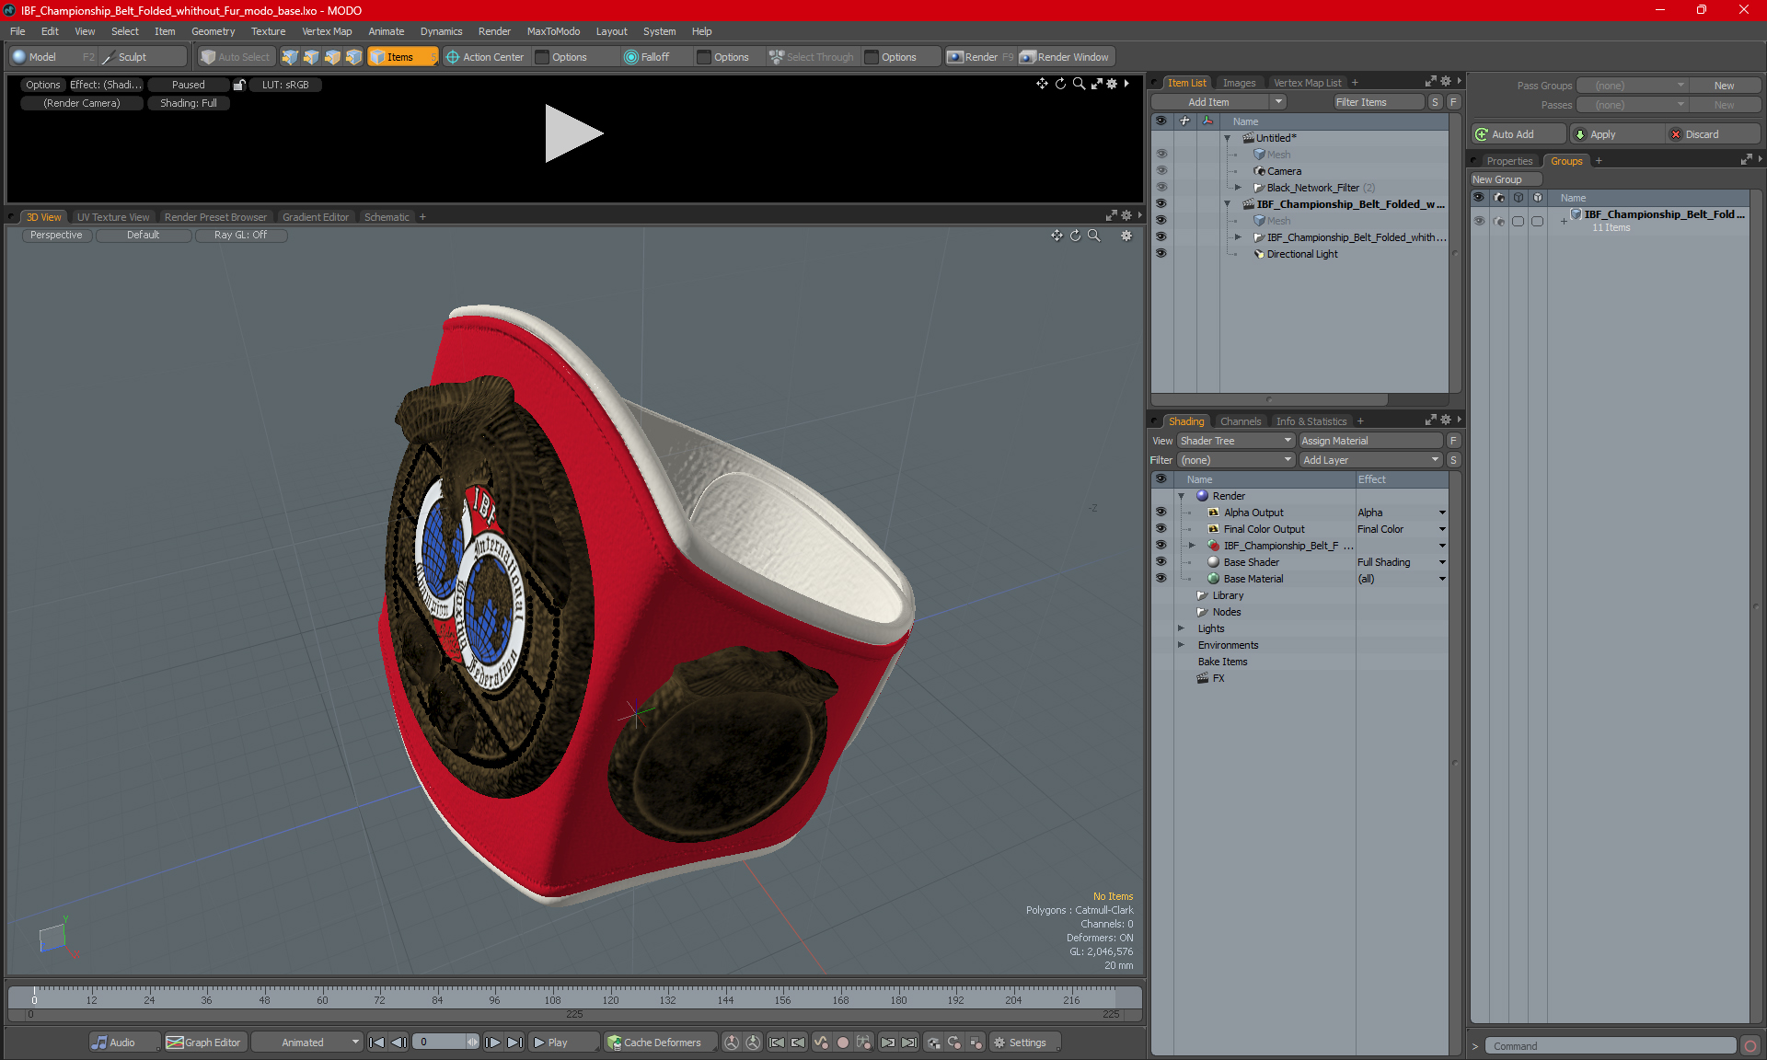Open Render Window
The image size is (1767, 1060).
1066,57
